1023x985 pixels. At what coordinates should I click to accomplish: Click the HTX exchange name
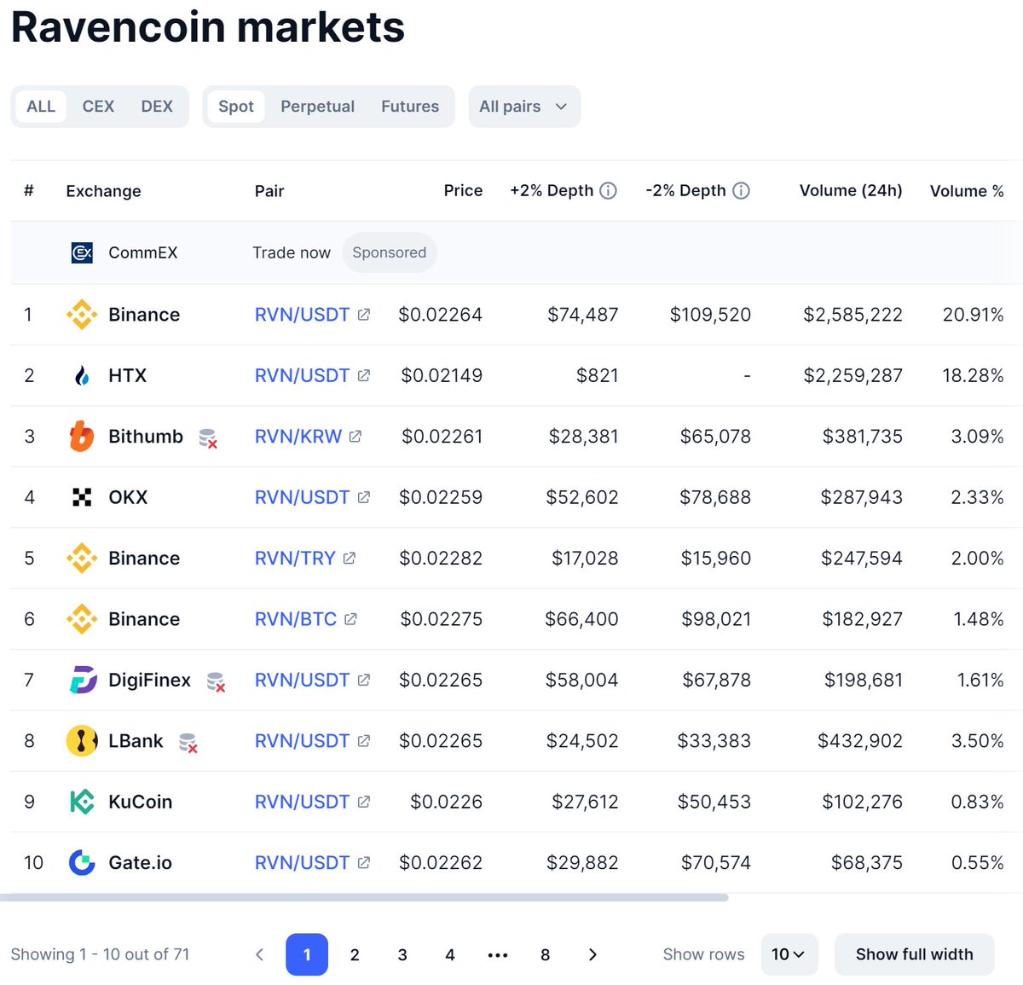pos(128,375)
